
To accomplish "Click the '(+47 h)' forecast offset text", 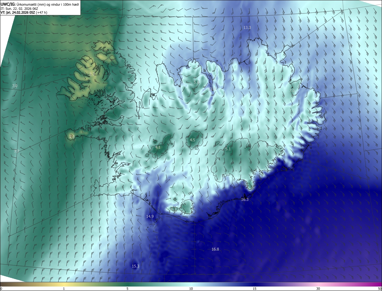I will 41,12.
